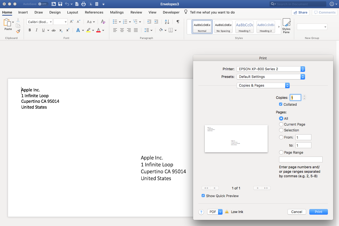Select the From page radio button
Image resolution: width=339 pixels, height=226 pixels.
point(281,137)
